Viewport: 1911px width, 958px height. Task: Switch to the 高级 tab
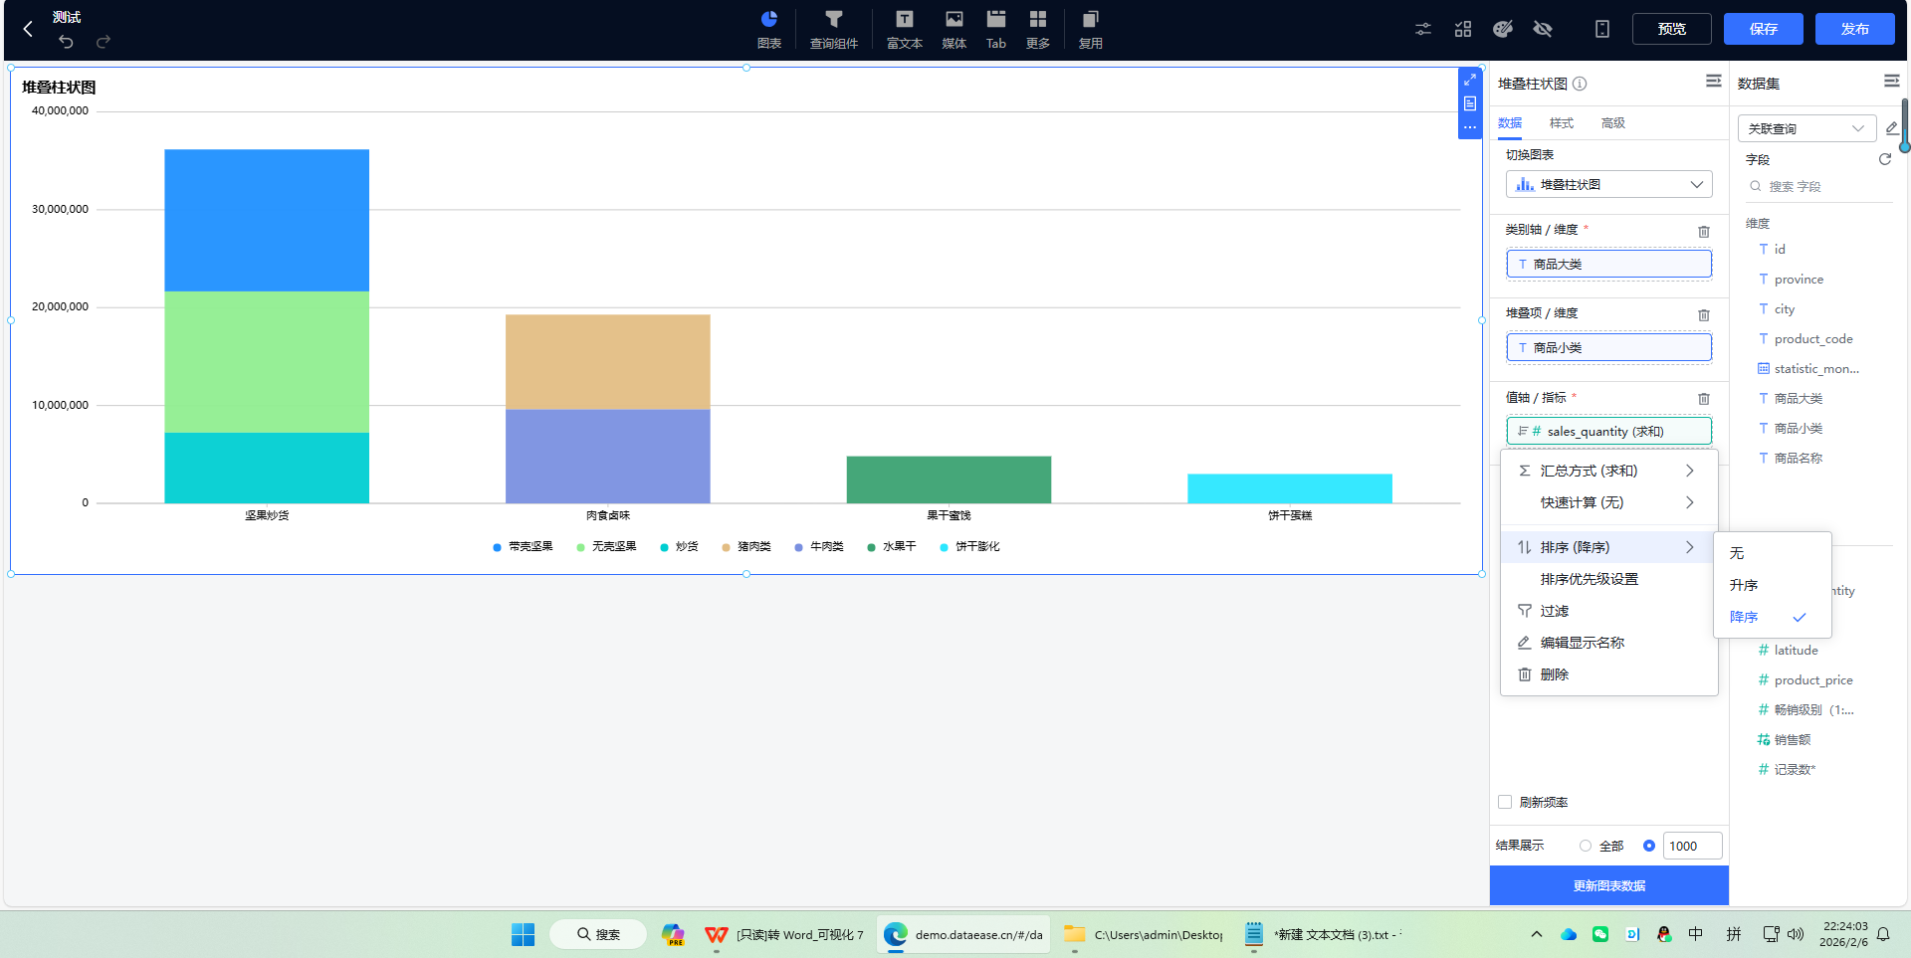click(1613, 123)
